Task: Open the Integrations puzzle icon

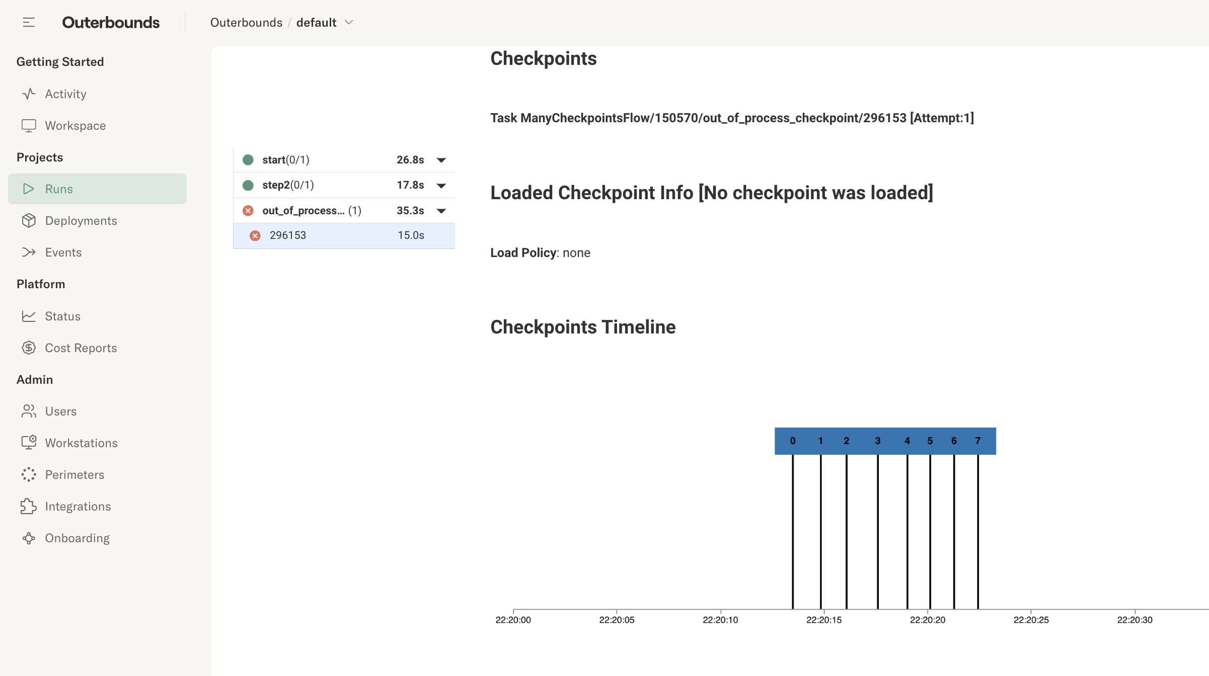Action: (29, 506)
